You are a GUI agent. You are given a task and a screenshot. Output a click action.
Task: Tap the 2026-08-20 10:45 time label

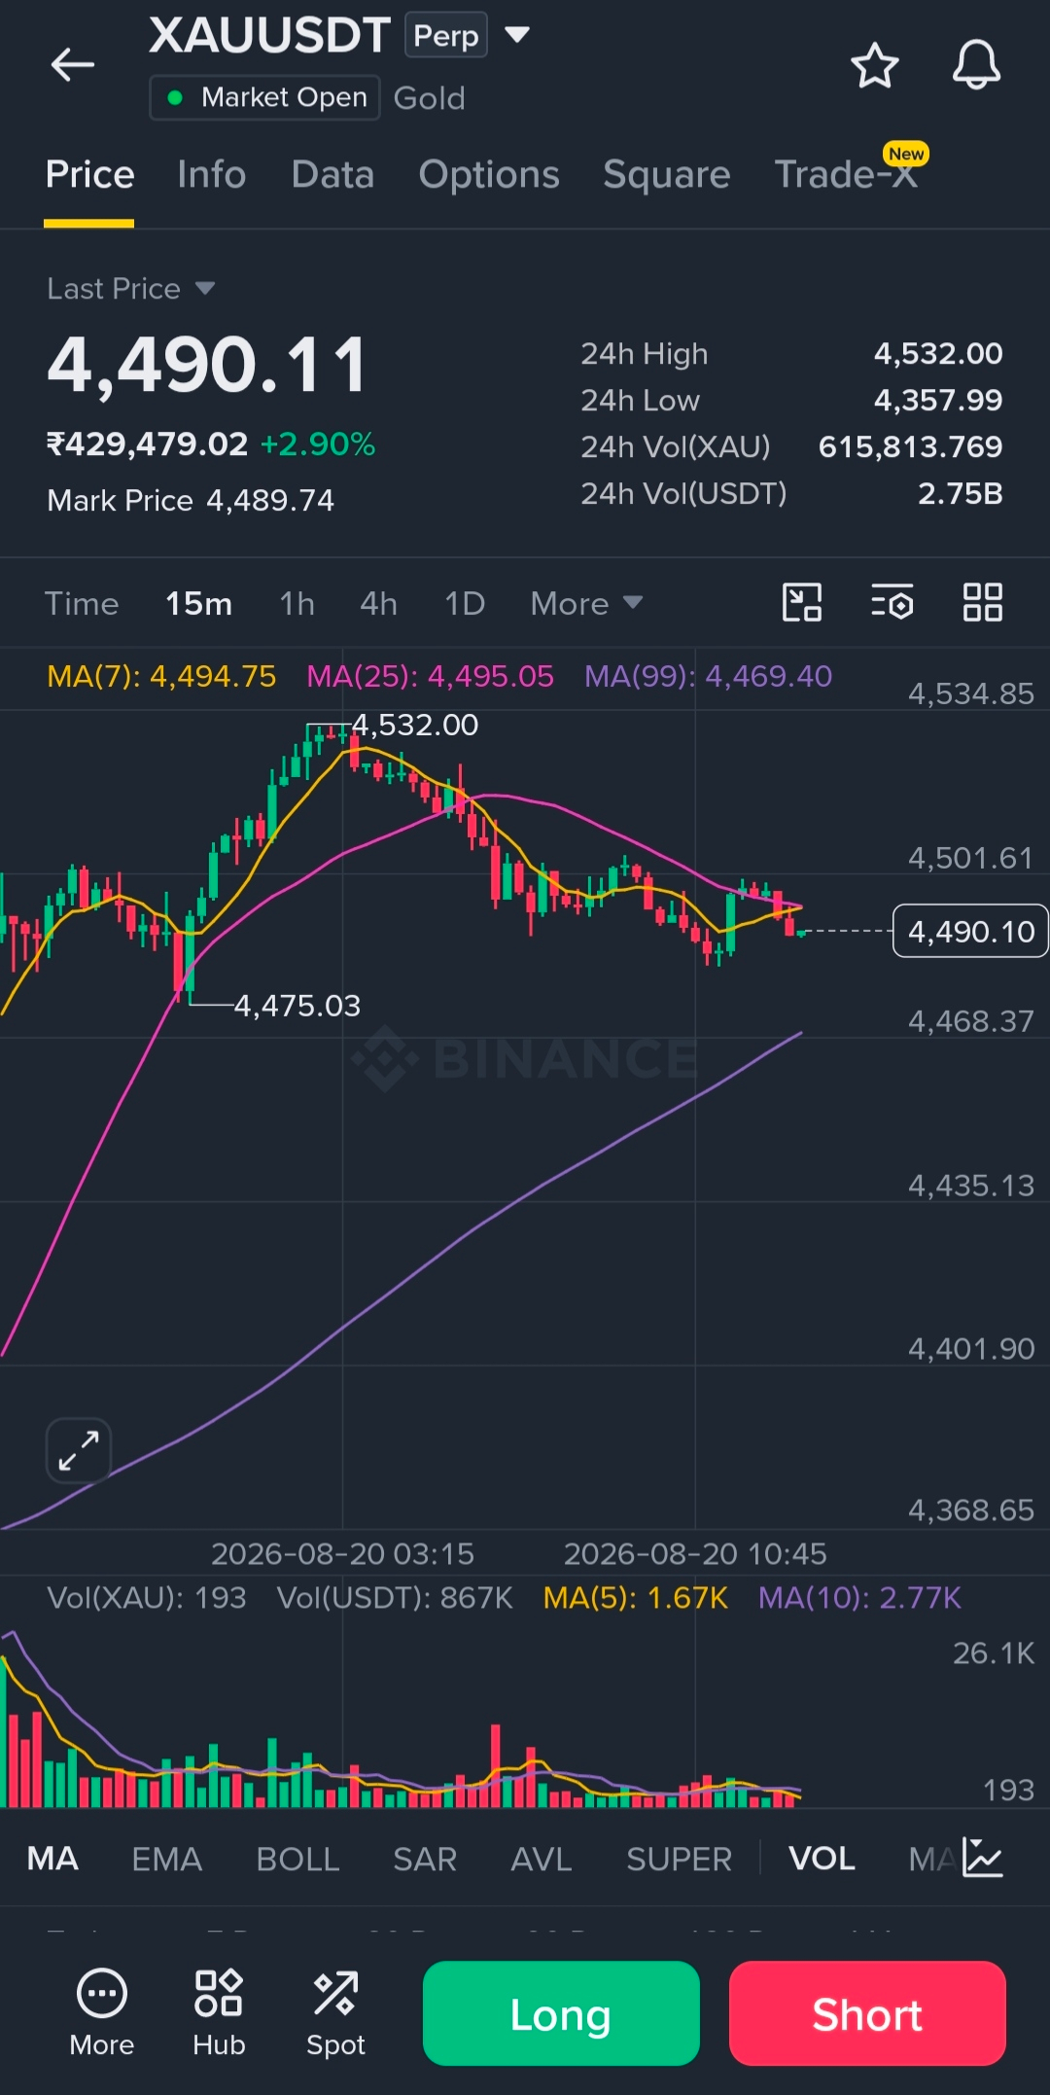pyautogui.click(x=695, y=1553)
